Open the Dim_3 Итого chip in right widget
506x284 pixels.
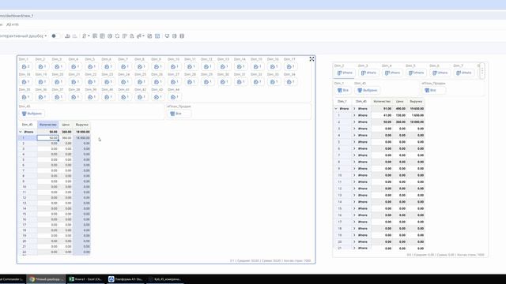click(x=368, y=73)
